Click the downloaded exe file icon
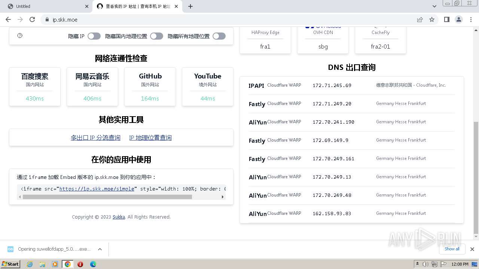This screenshot has width=479, height=269. point(10,249)
